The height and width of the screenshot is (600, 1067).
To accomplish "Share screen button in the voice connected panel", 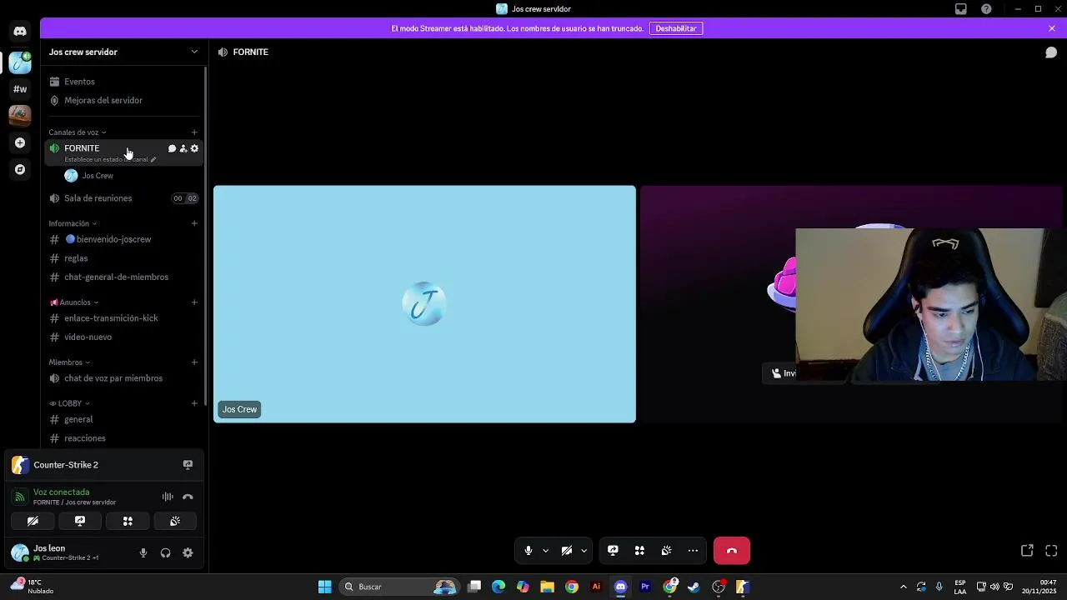I will tap(80, 521).
